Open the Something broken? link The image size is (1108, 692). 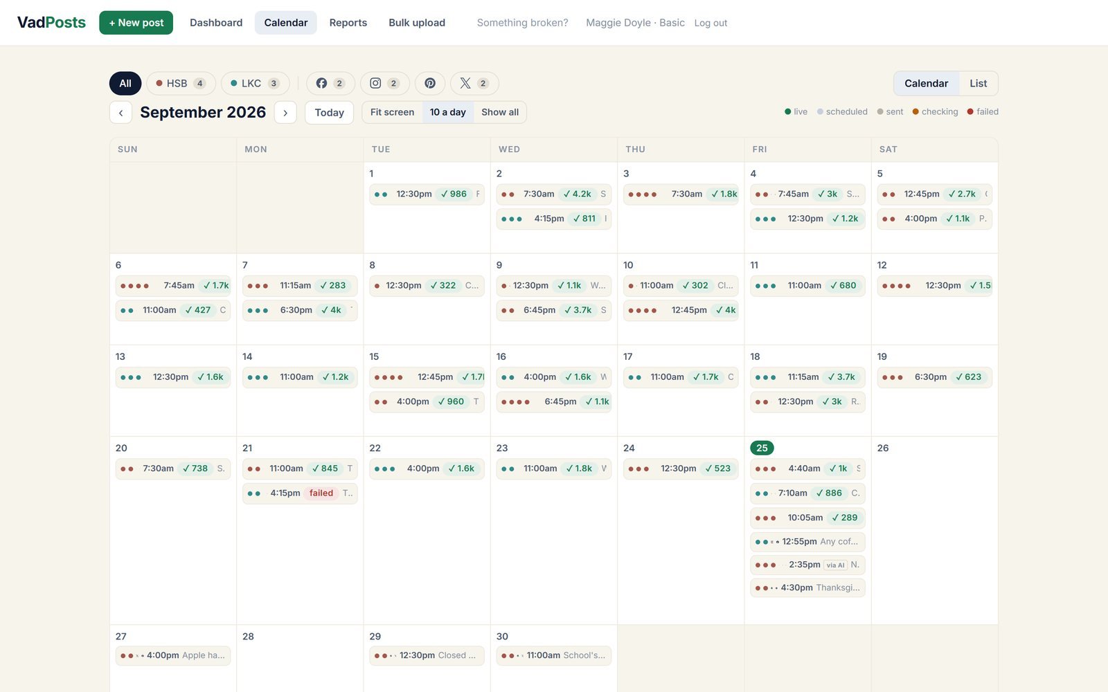[522, 23]
